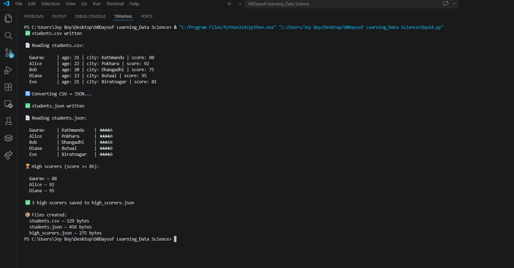514x268 pixels.
Task: Open the Terminal menu
Action: click(x=115, y=4)
